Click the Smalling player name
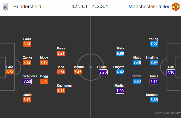 pos(152,57)
